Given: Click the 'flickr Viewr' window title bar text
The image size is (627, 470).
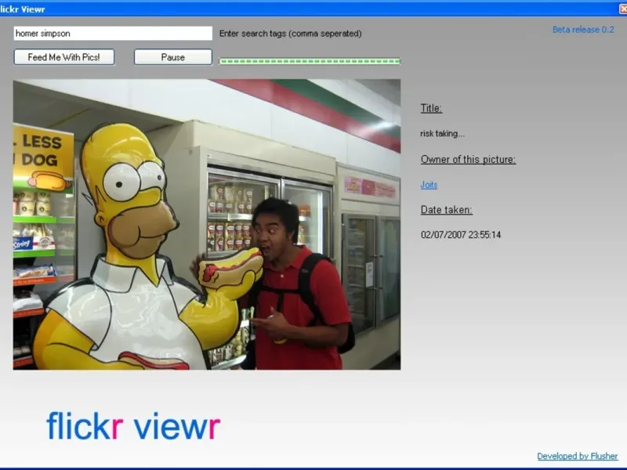Looking at the screenshot, I should coord(23,9).
